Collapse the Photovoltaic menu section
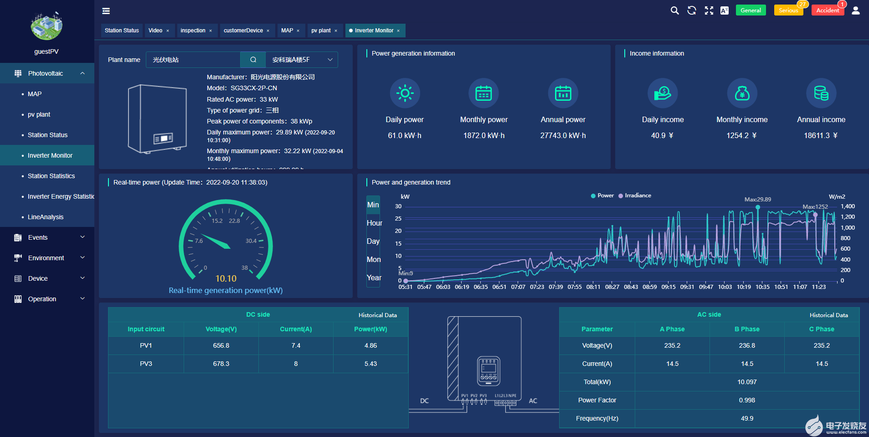 coord(82,73)
